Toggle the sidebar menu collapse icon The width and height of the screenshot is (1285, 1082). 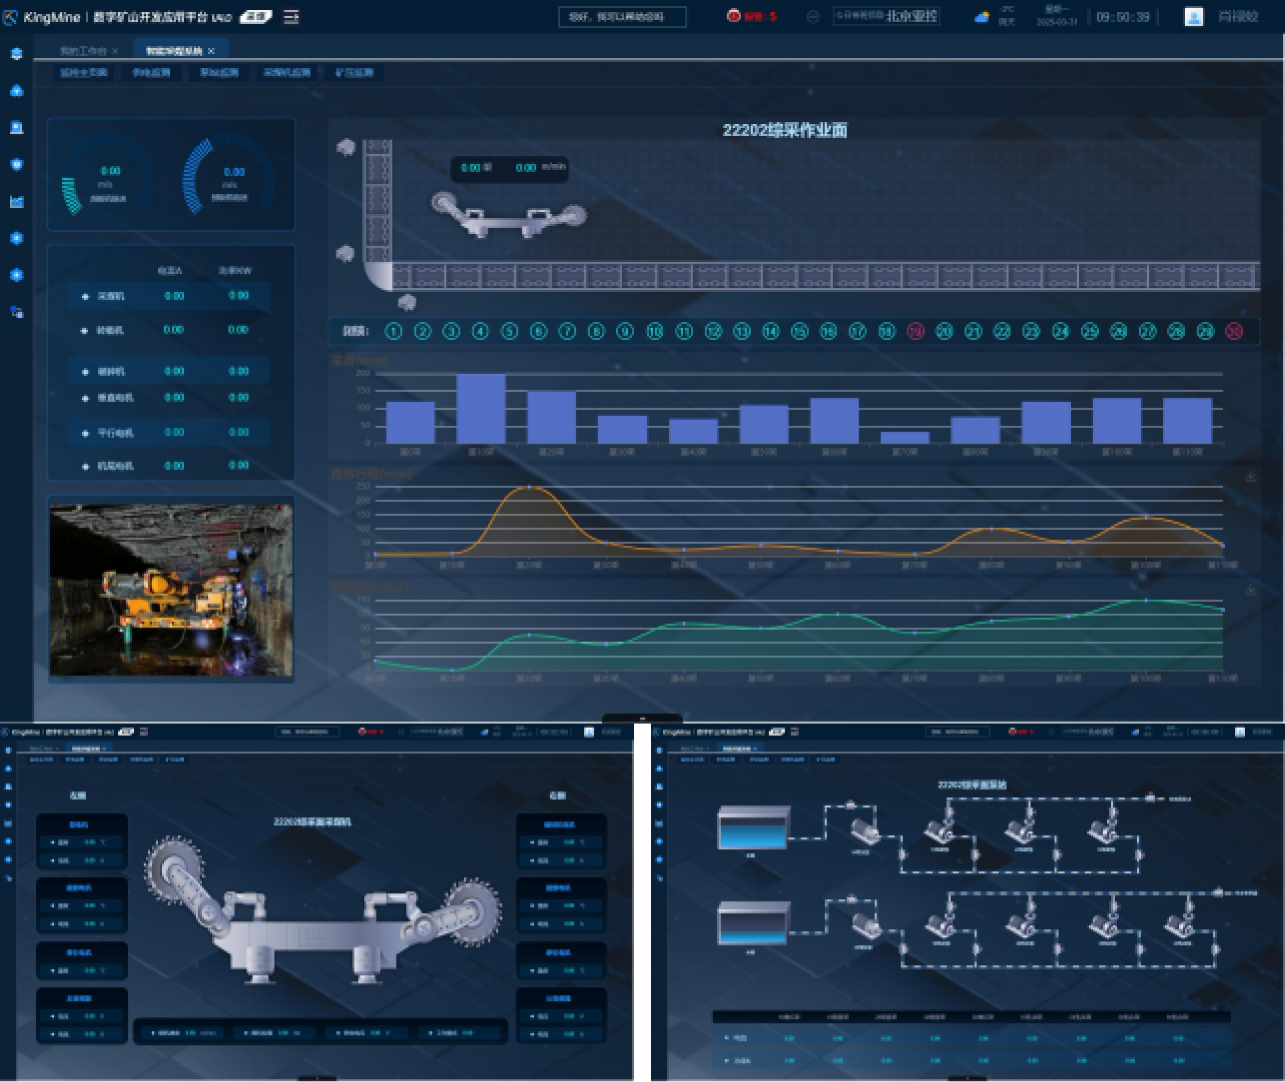[x=291, y=17]
